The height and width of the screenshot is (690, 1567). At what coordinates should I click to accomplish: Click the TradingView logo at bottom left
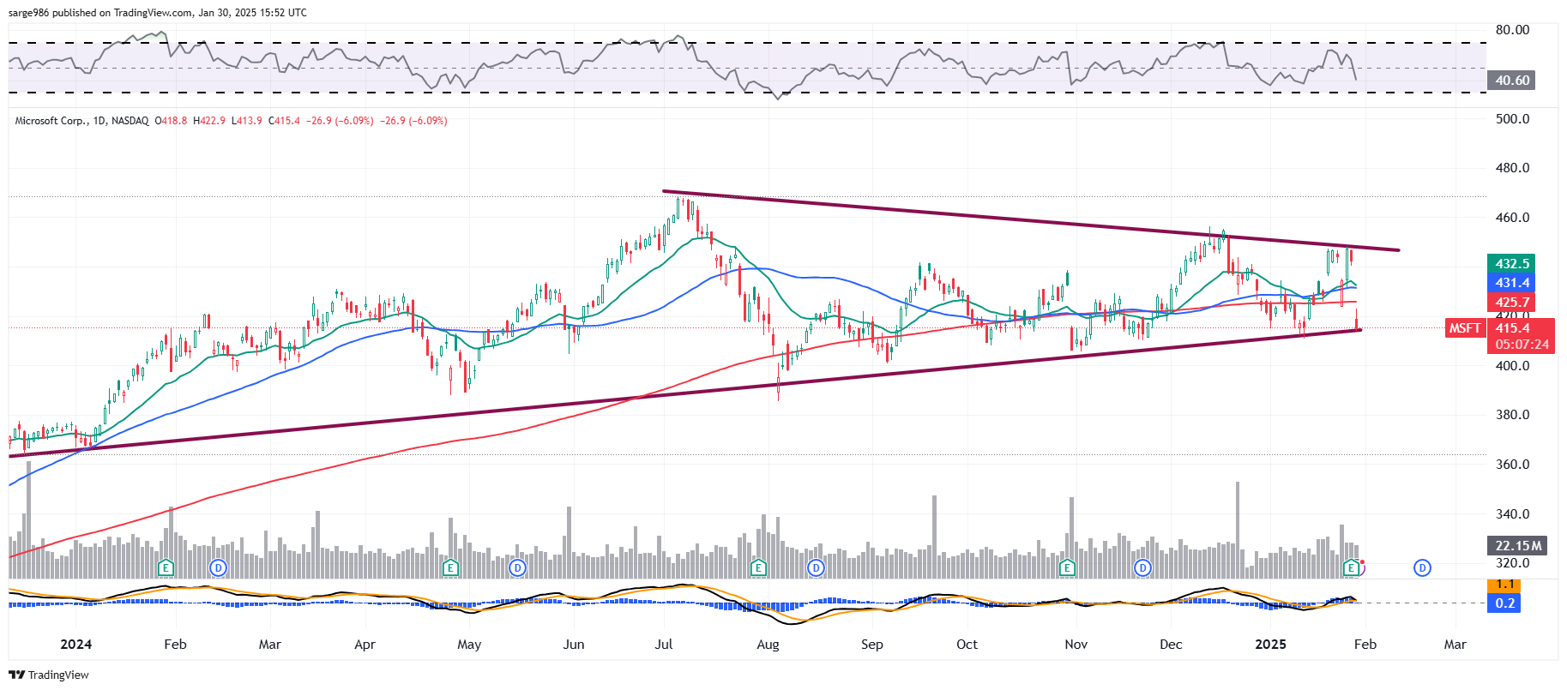pos(49,675)
